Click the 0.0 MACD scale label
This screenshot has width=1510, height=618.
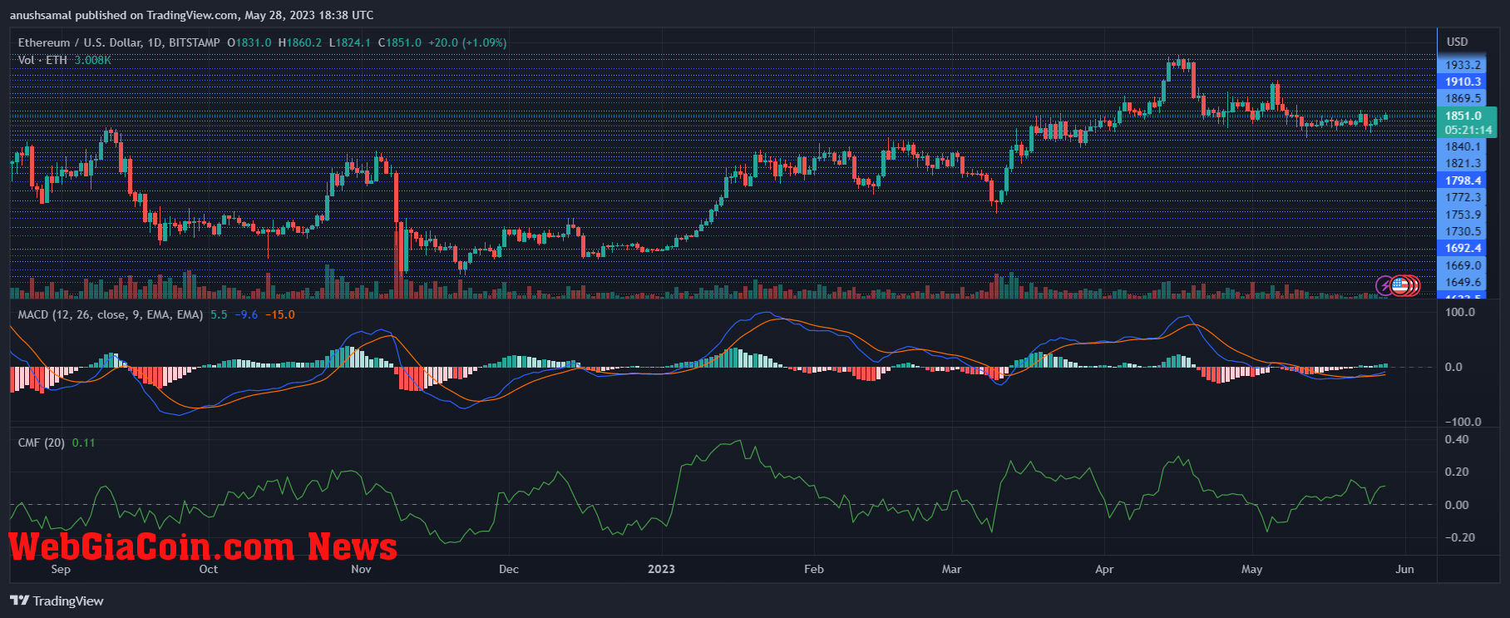[1453, 367]
